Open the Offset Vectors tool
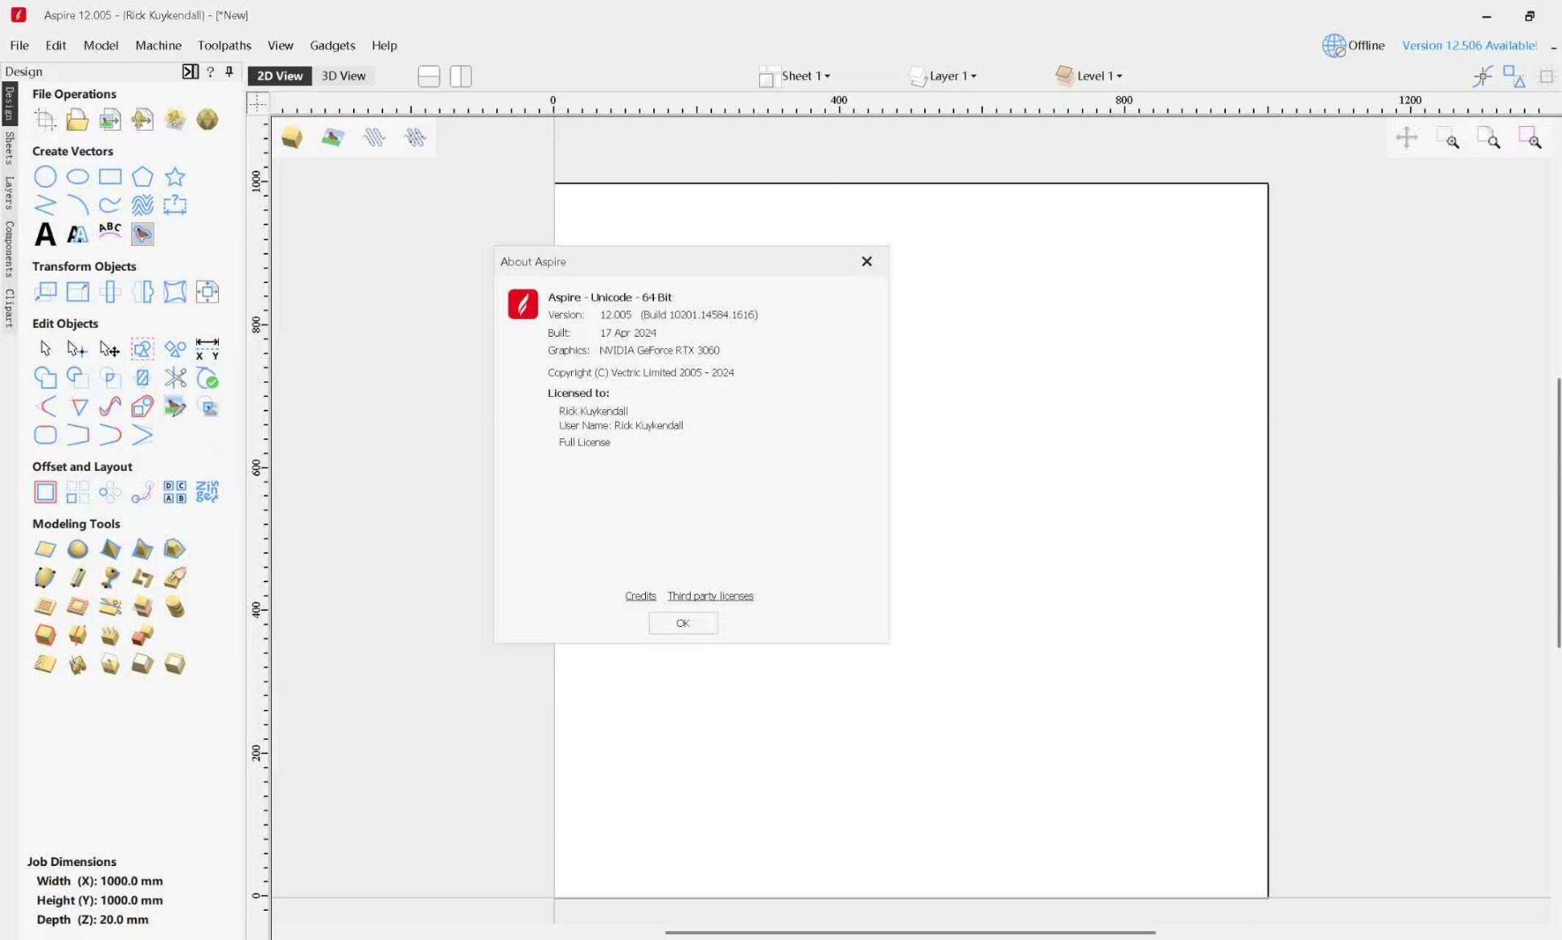This screenshot has width=1562, height=940. click(46, 492)
